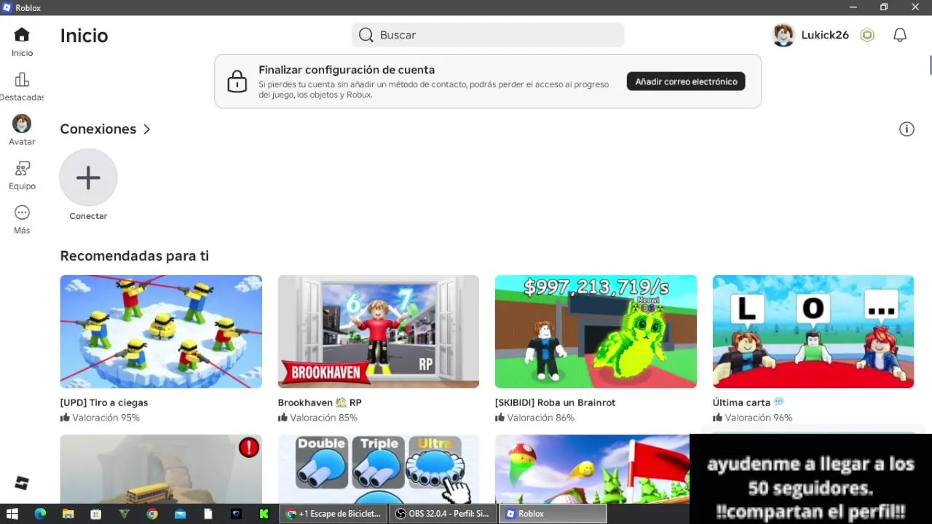Screen dimensions: 932x524
Task: Open the [UPD] Tiro a ciegas title
Action: pyautogui.click(x=104, y=402)
